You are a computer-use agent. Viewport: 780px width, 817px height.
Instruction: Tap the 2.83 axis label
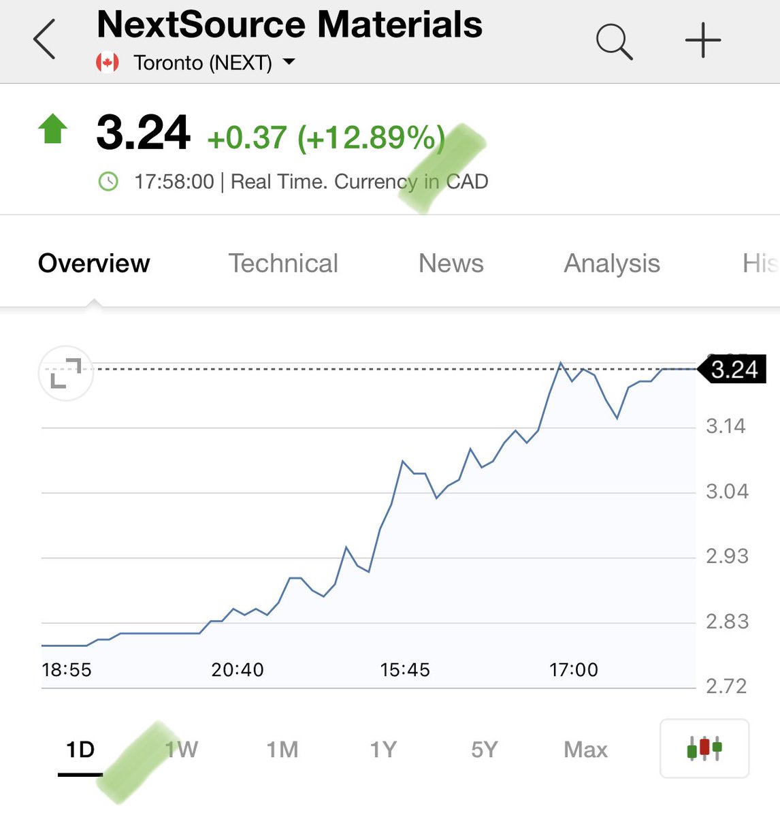pyautogui.click(x=727, y=622)
